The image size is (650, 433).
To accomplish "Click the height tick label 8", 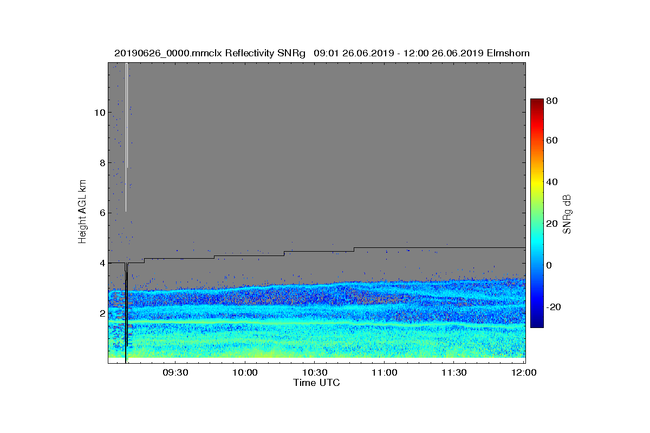I will [x=101, y=163].
